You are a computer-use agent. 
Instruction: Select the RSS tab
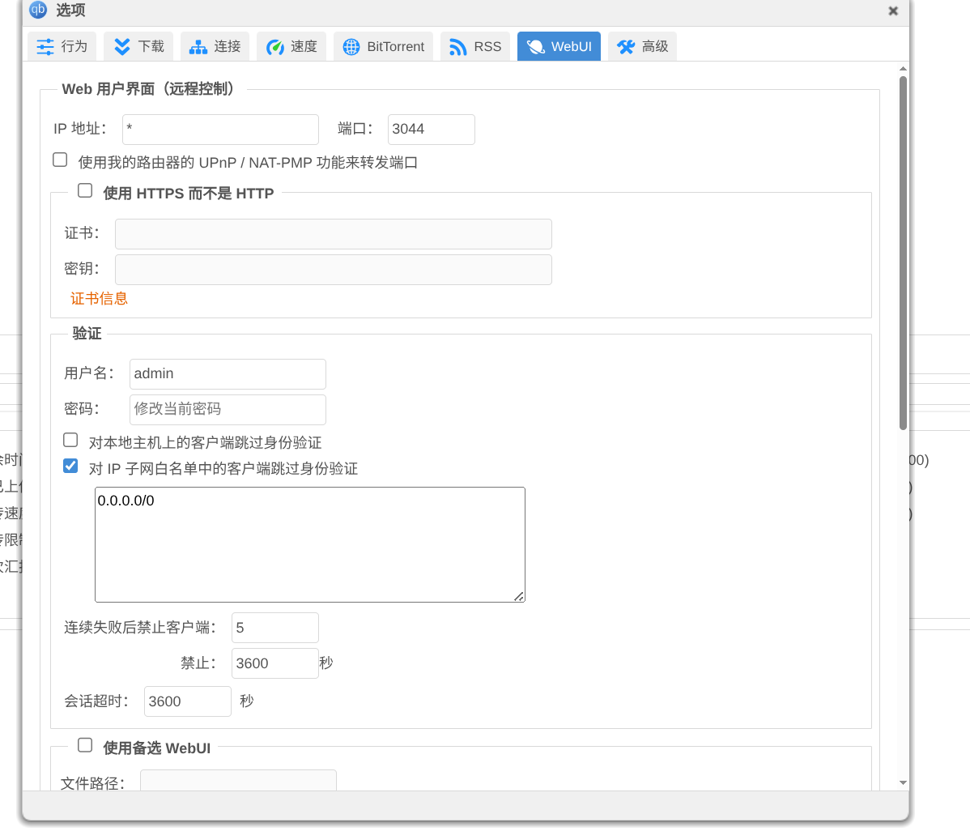coord(475,46)
